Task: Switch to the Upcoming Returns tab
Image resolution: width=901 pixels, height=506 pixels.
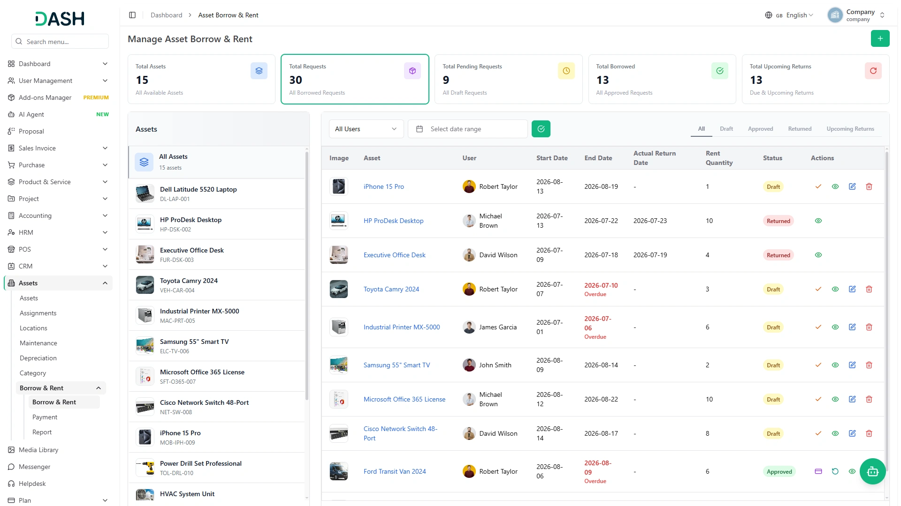Action: (850, 129)
